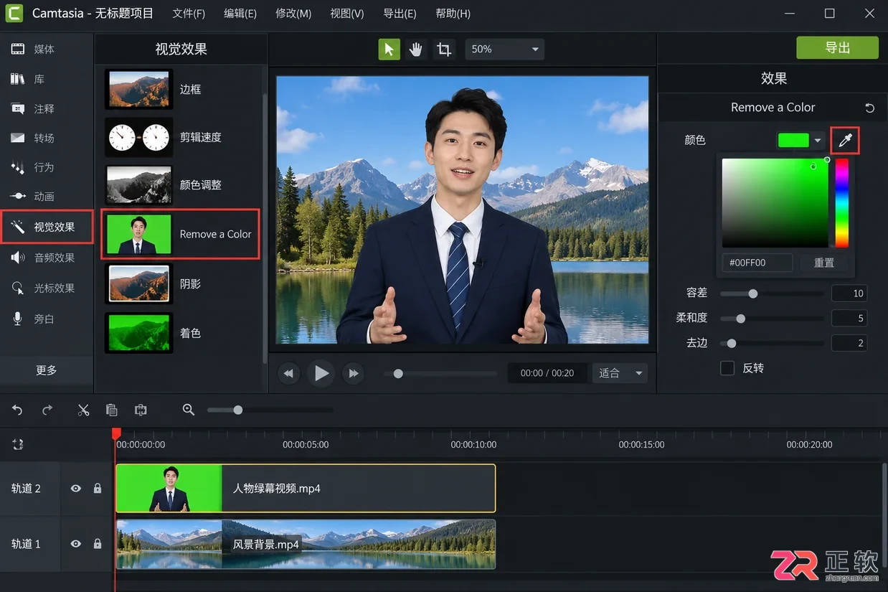Click the green color swatch

point(793,141)
